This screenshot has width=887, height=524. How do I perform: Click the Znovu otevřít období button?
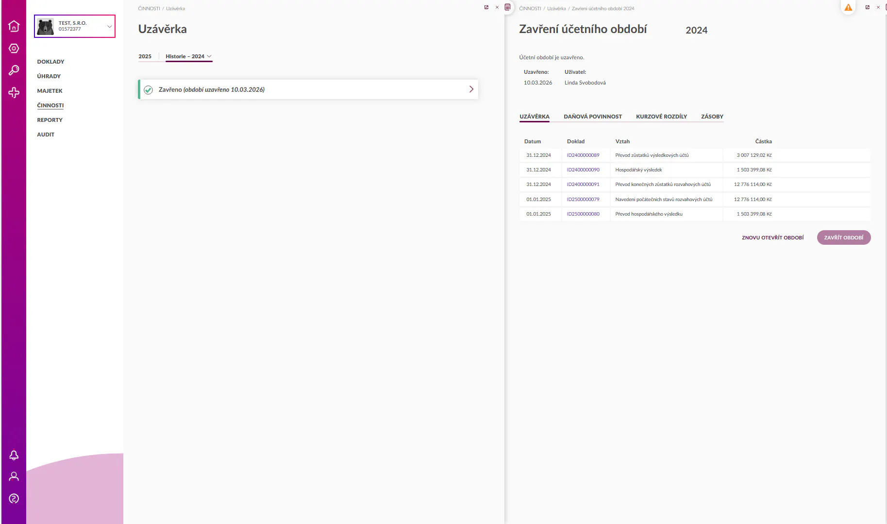[772, 238]
